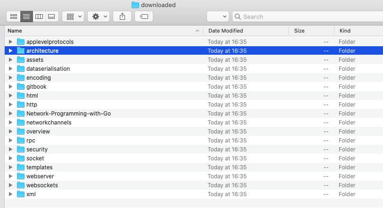Expand the websockets folder triangle
This screenshot has width=383, height=208.
10,185
